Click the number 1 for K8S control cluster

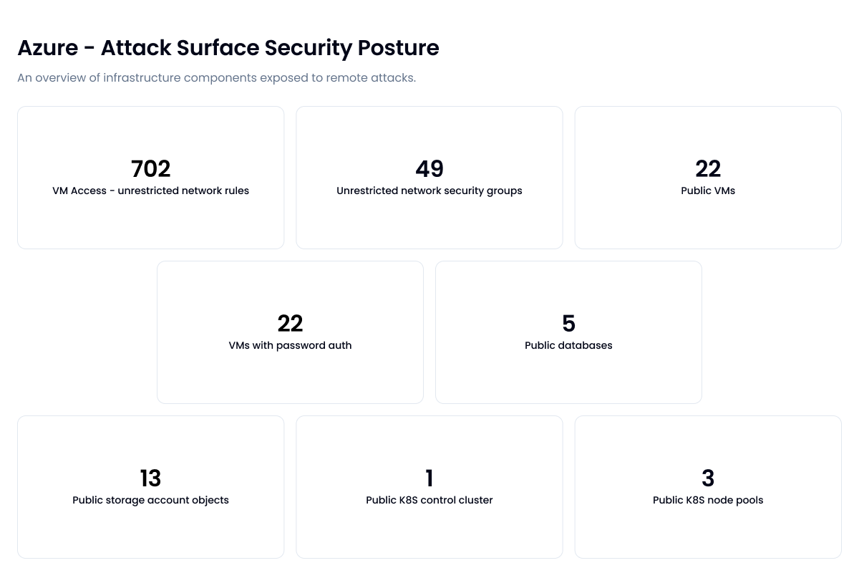point(429,478)
